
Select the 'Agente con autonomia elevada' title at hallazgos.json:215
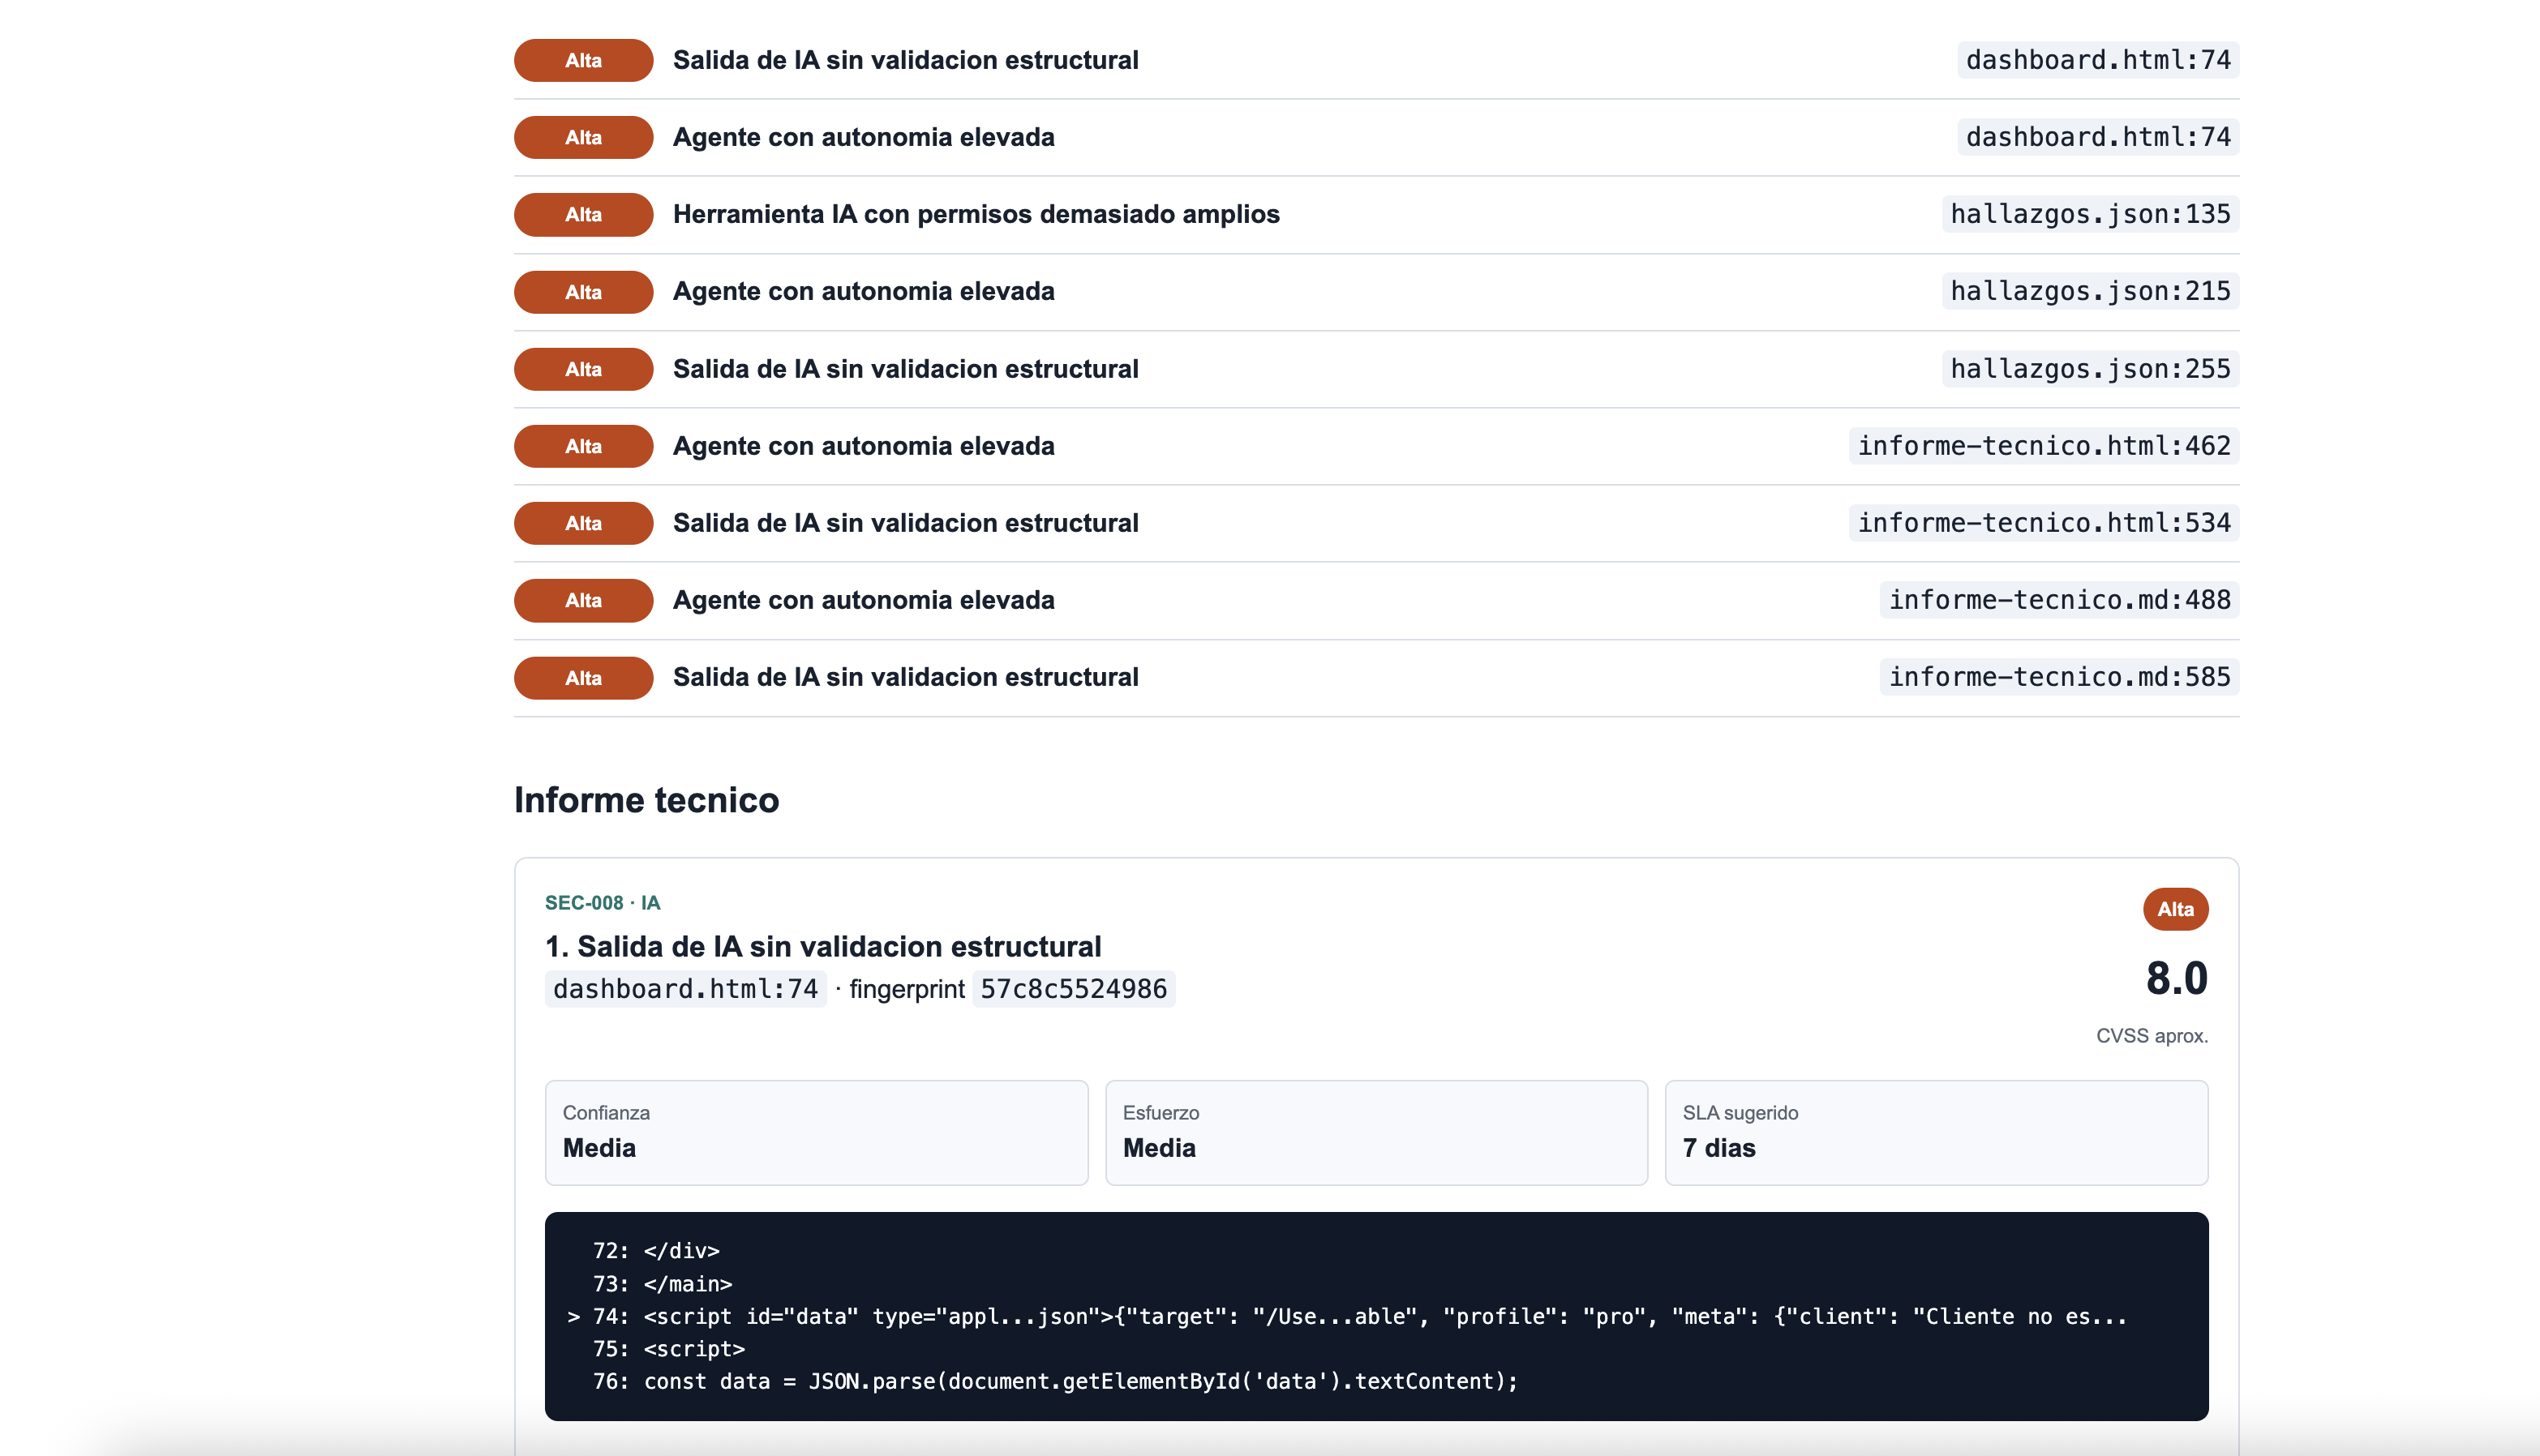pos(864,291)
